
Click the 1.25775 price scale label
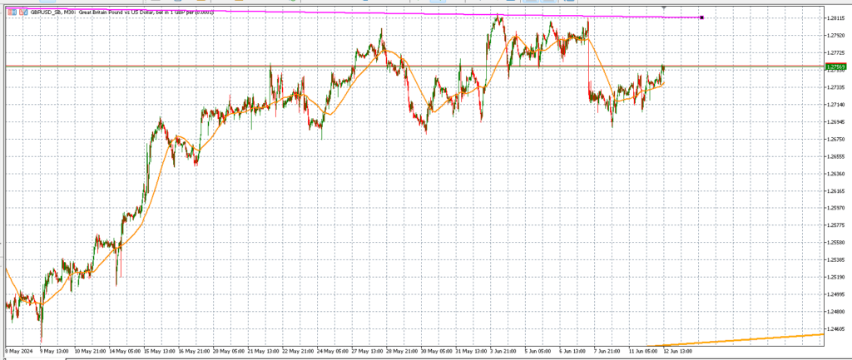point(835,224)
